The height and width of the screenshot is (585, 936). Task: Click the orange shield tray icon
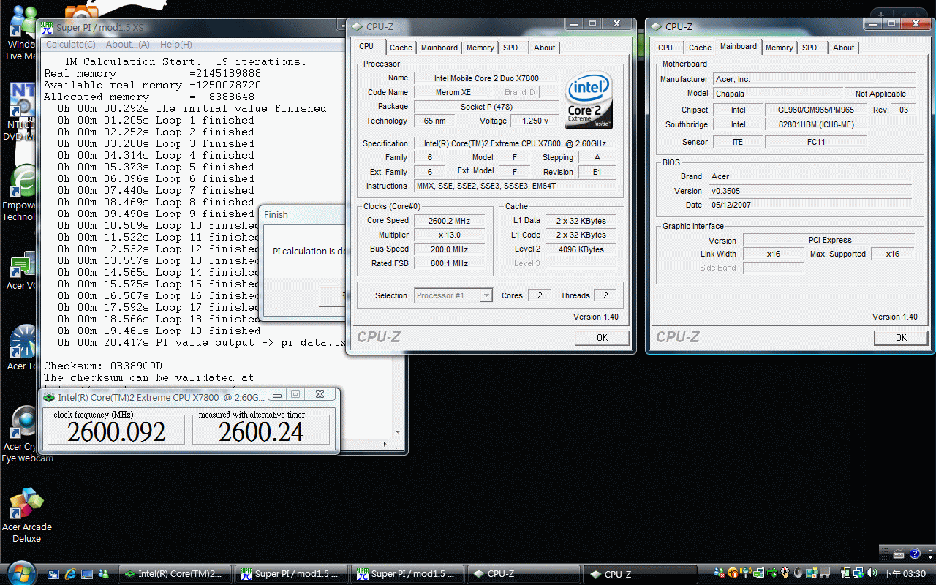point(733,574)
